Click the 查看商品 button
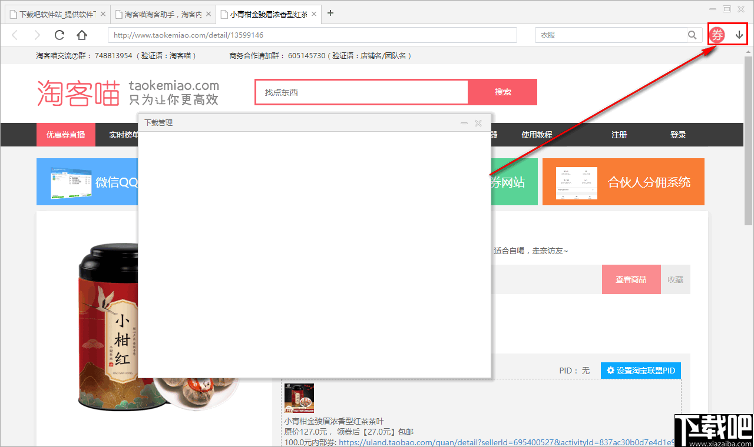754x447 pixels. point(631,279)
